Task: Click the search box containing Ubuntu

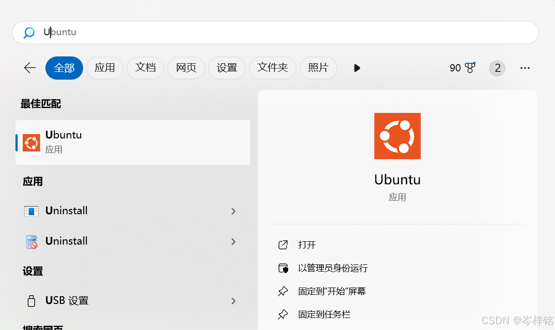Action: pos(275,32)
